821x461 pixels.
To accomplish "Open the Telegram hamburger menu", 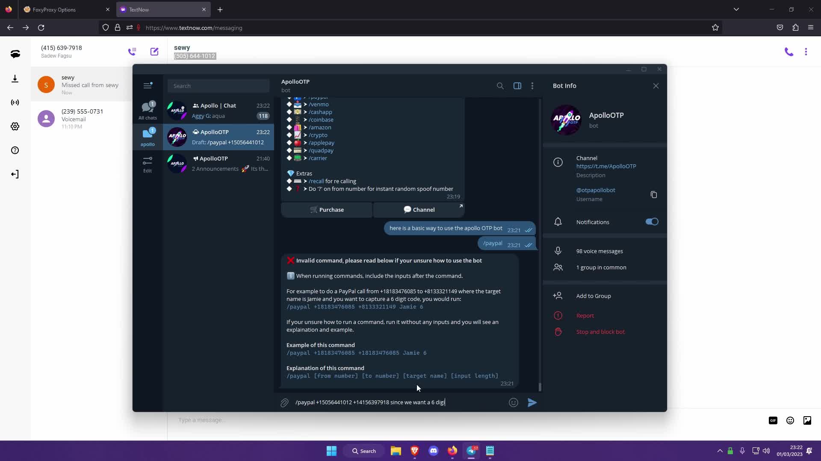I will click(x=148, y=86).
